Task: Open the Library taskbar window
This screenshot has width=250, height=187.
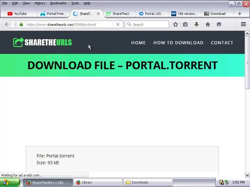Action: tap(98, 182)
